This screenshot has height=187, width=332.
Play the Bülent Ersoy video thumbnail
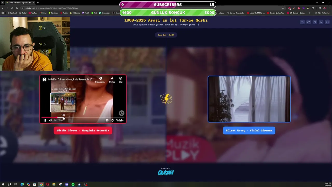click(x=249, y=99)
